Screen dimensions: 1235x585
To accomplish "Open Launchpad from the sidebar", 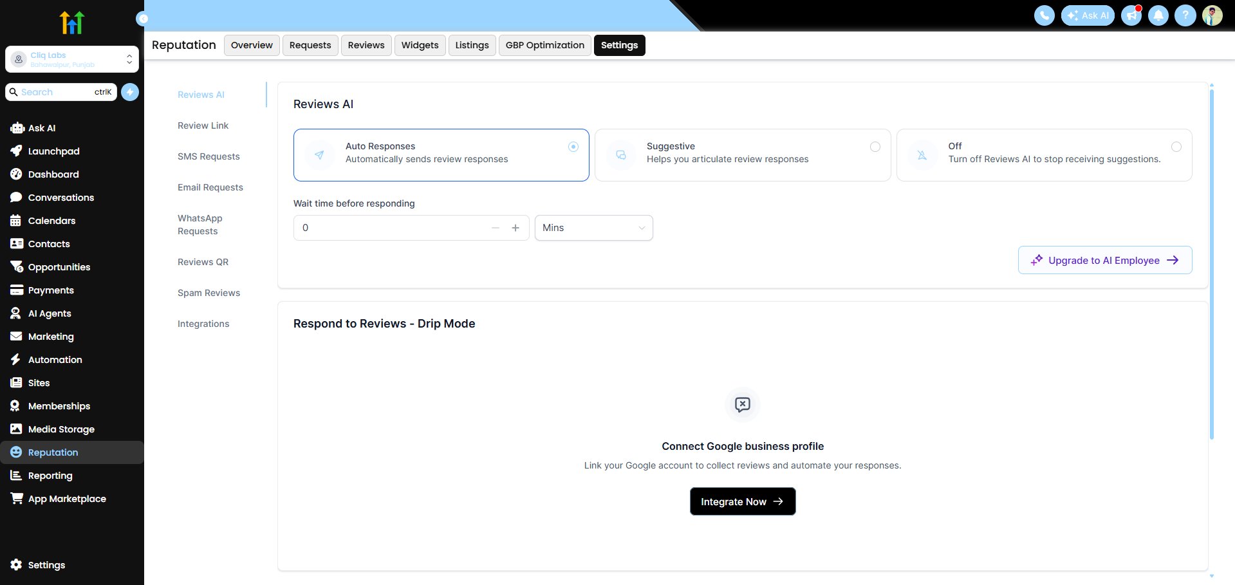I will (x=72, y=151).
